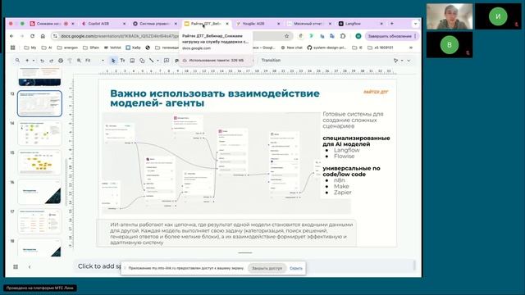Switch to the Langflow browser tab

click(360, 24)
